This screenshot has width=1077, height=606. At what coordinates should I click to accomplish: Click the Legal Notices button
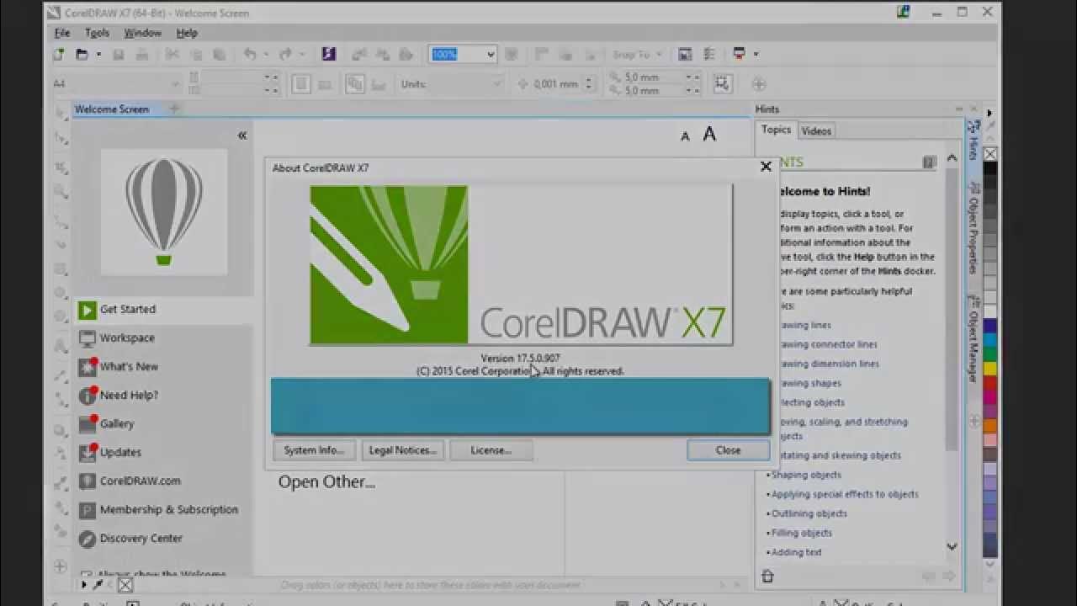click(x=402, y=450)
